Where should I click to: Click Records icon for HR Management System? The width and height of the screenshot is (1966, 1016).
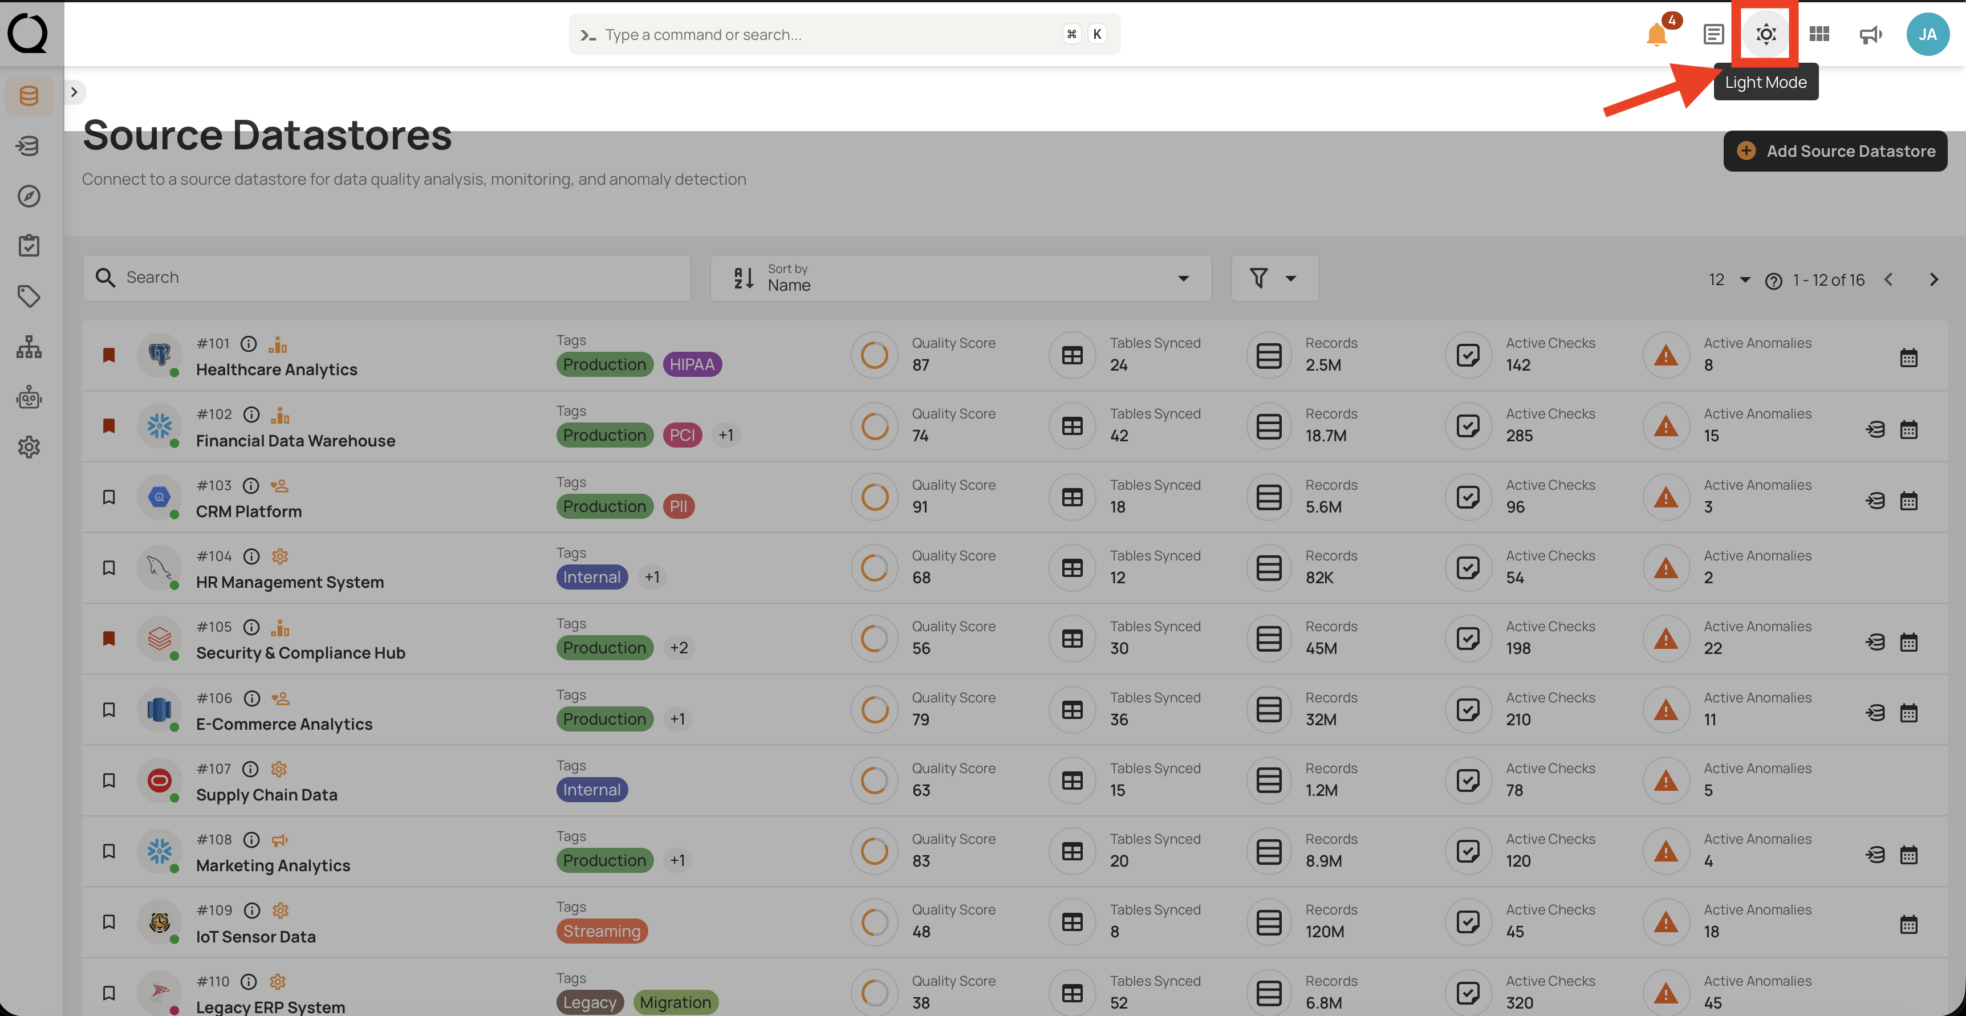point(1269,568)
